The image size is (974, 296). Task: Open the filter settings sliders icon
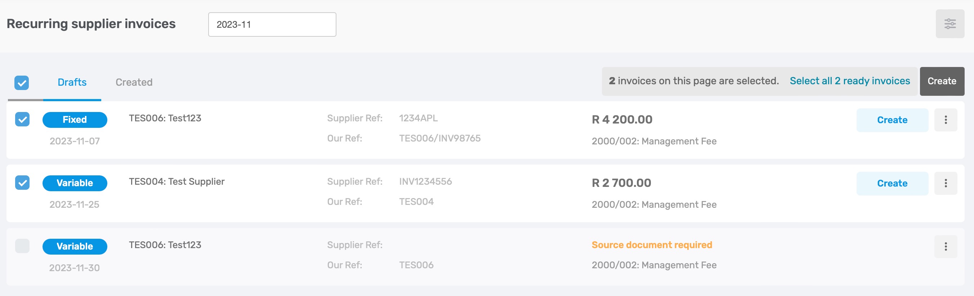(950, 24)
